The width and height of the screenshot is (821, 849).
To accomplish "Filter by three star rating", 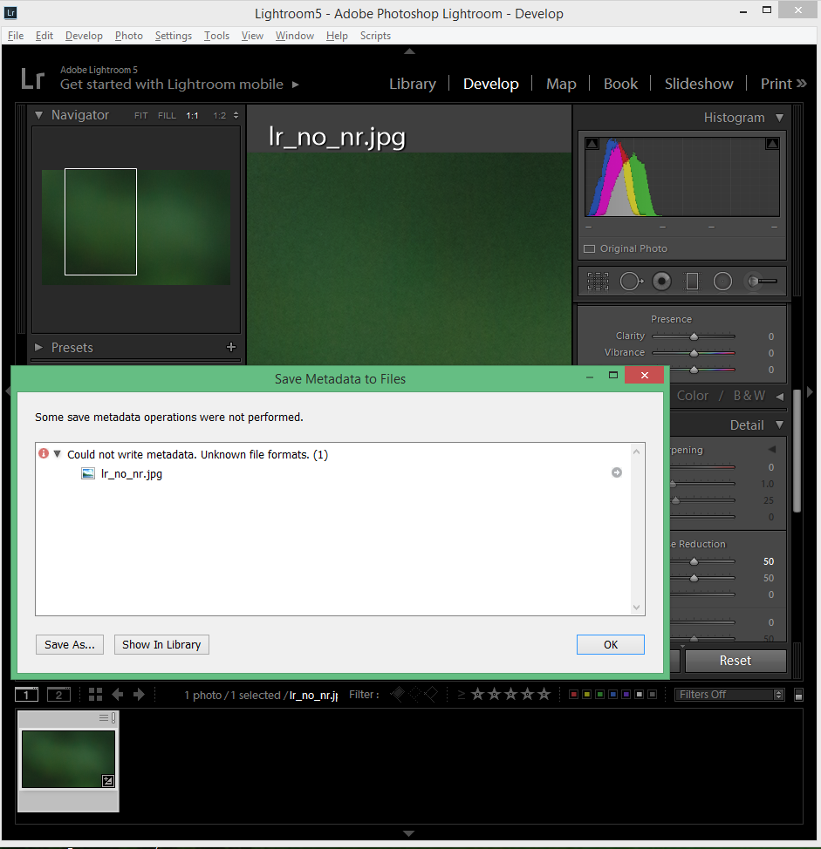I will click(510, 694).
